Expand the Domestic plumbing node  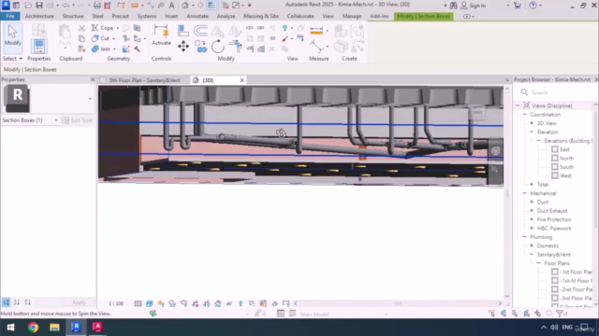tap(532, 245)
